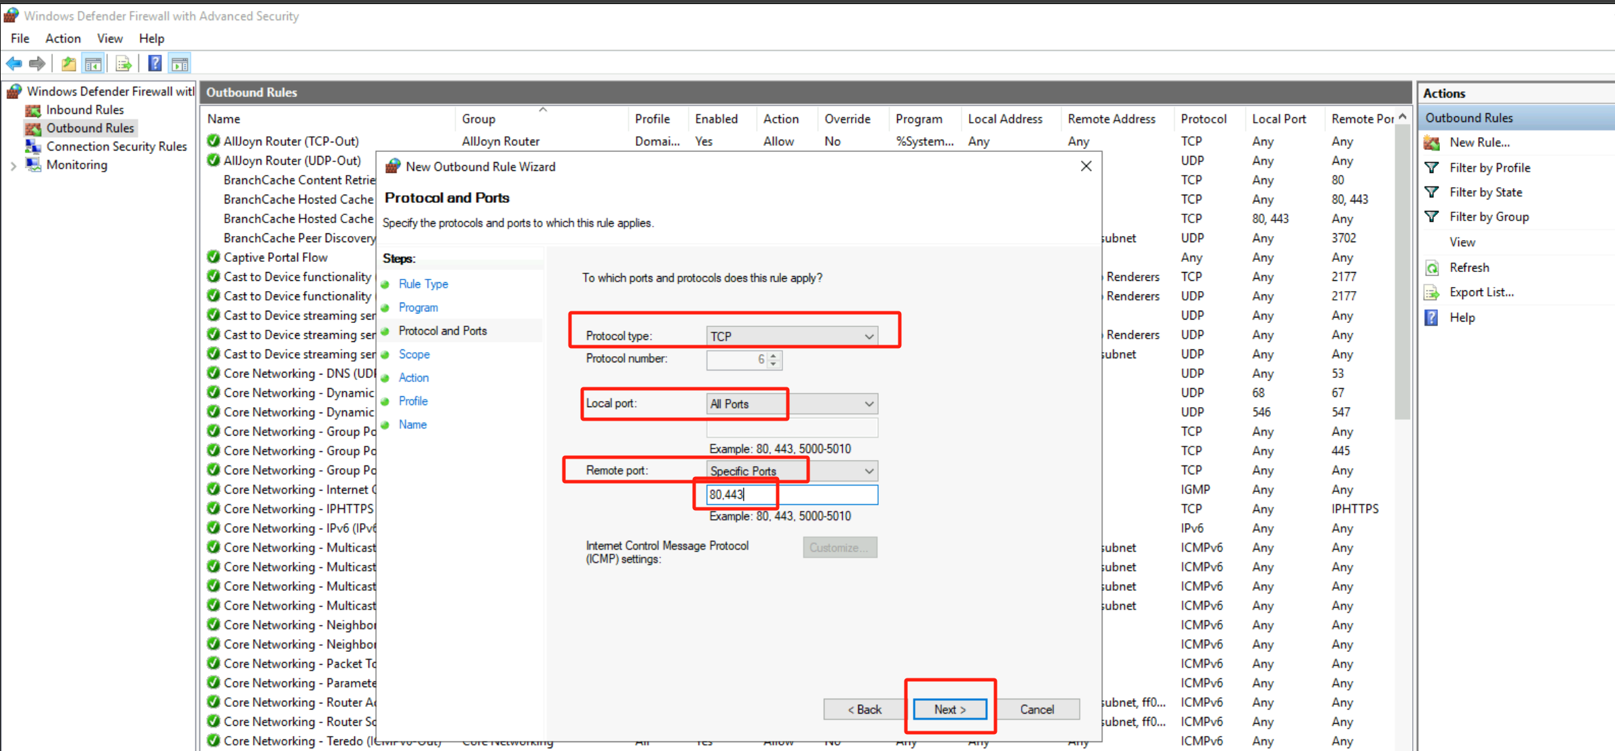Open the View menu
The image size is (1615, 751).
coord(109,39)
